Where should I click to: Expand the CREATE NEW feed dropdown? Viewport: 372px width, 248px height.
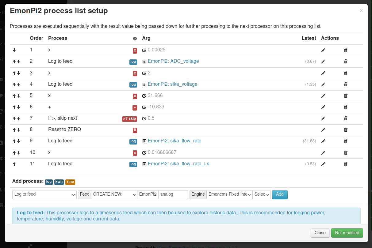click(x=114, y=194)
